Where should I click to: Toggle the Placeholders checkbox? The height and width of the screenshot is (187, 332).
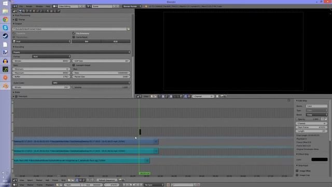pyautogui.click(x=14, y=37)
